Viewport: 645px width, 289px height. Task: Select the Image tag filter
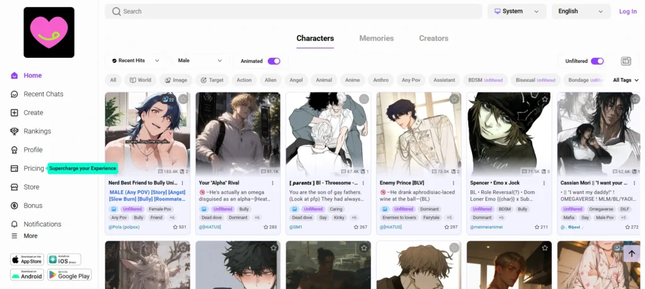click(x=176, y=80)
